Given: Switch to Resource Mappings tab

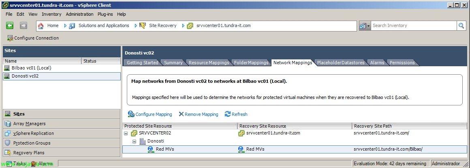Looking at the screenshot, I should pos(209,63).
